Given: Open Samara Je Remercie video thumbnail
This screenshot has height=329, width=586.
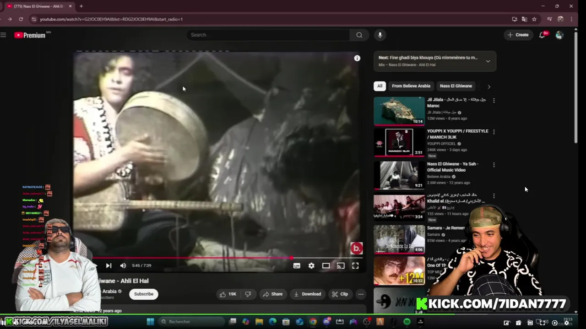Looking at the screenshot, I should pos(399,239).
